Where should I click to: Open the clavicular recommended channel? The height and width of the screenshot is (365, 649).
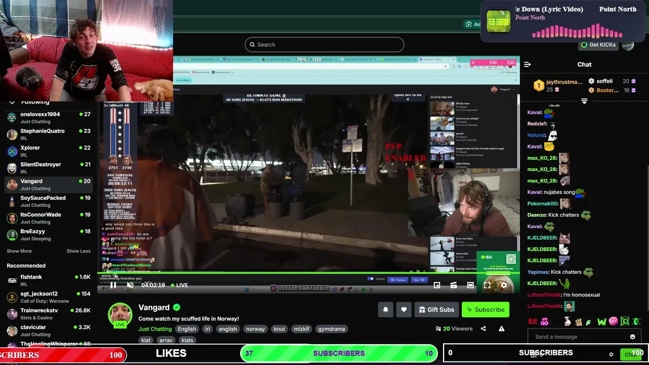(49, 331)
